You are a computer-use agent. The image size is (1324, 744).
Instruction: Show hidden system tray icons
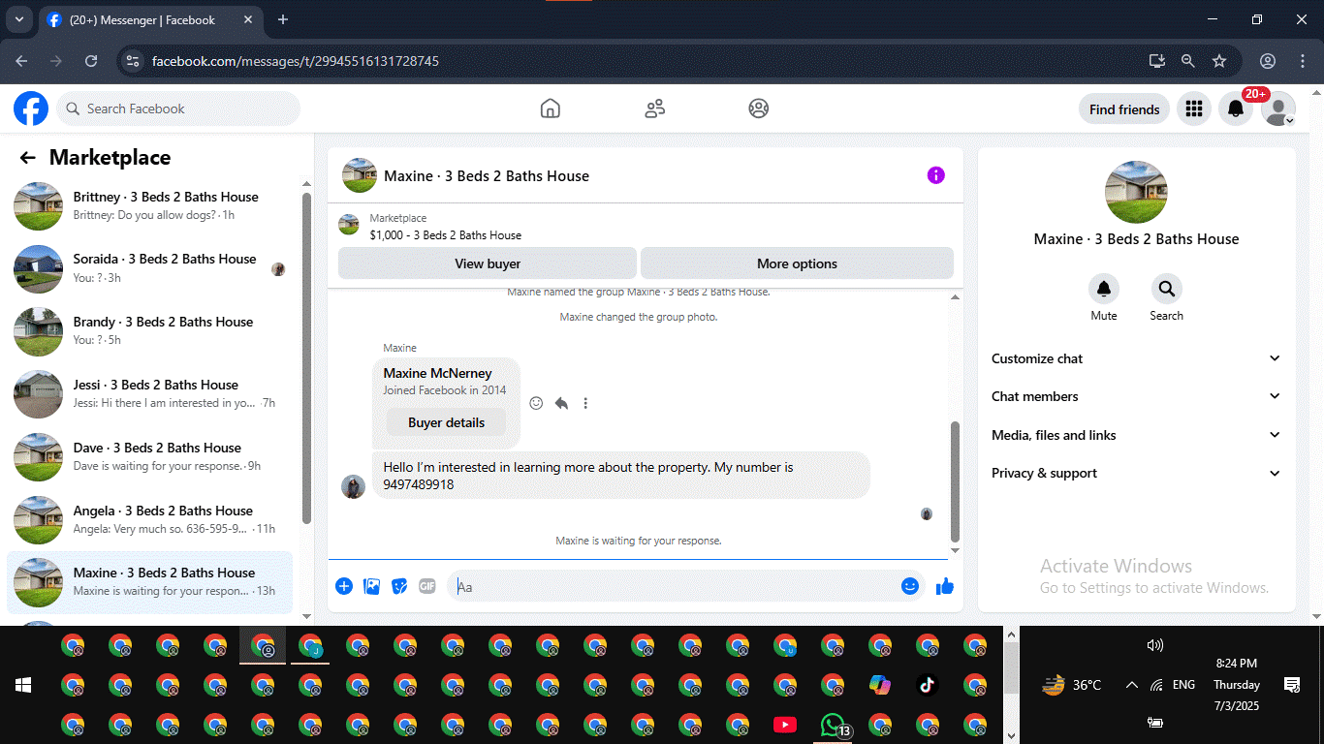[1131, 685]
